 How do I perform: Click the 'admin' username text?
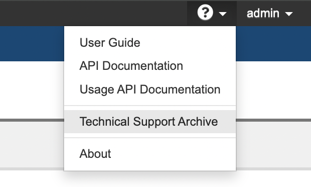pos(263,13)
